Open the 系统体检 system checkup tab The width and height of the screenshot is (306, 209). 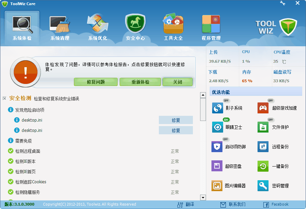[x=22, y=28]
